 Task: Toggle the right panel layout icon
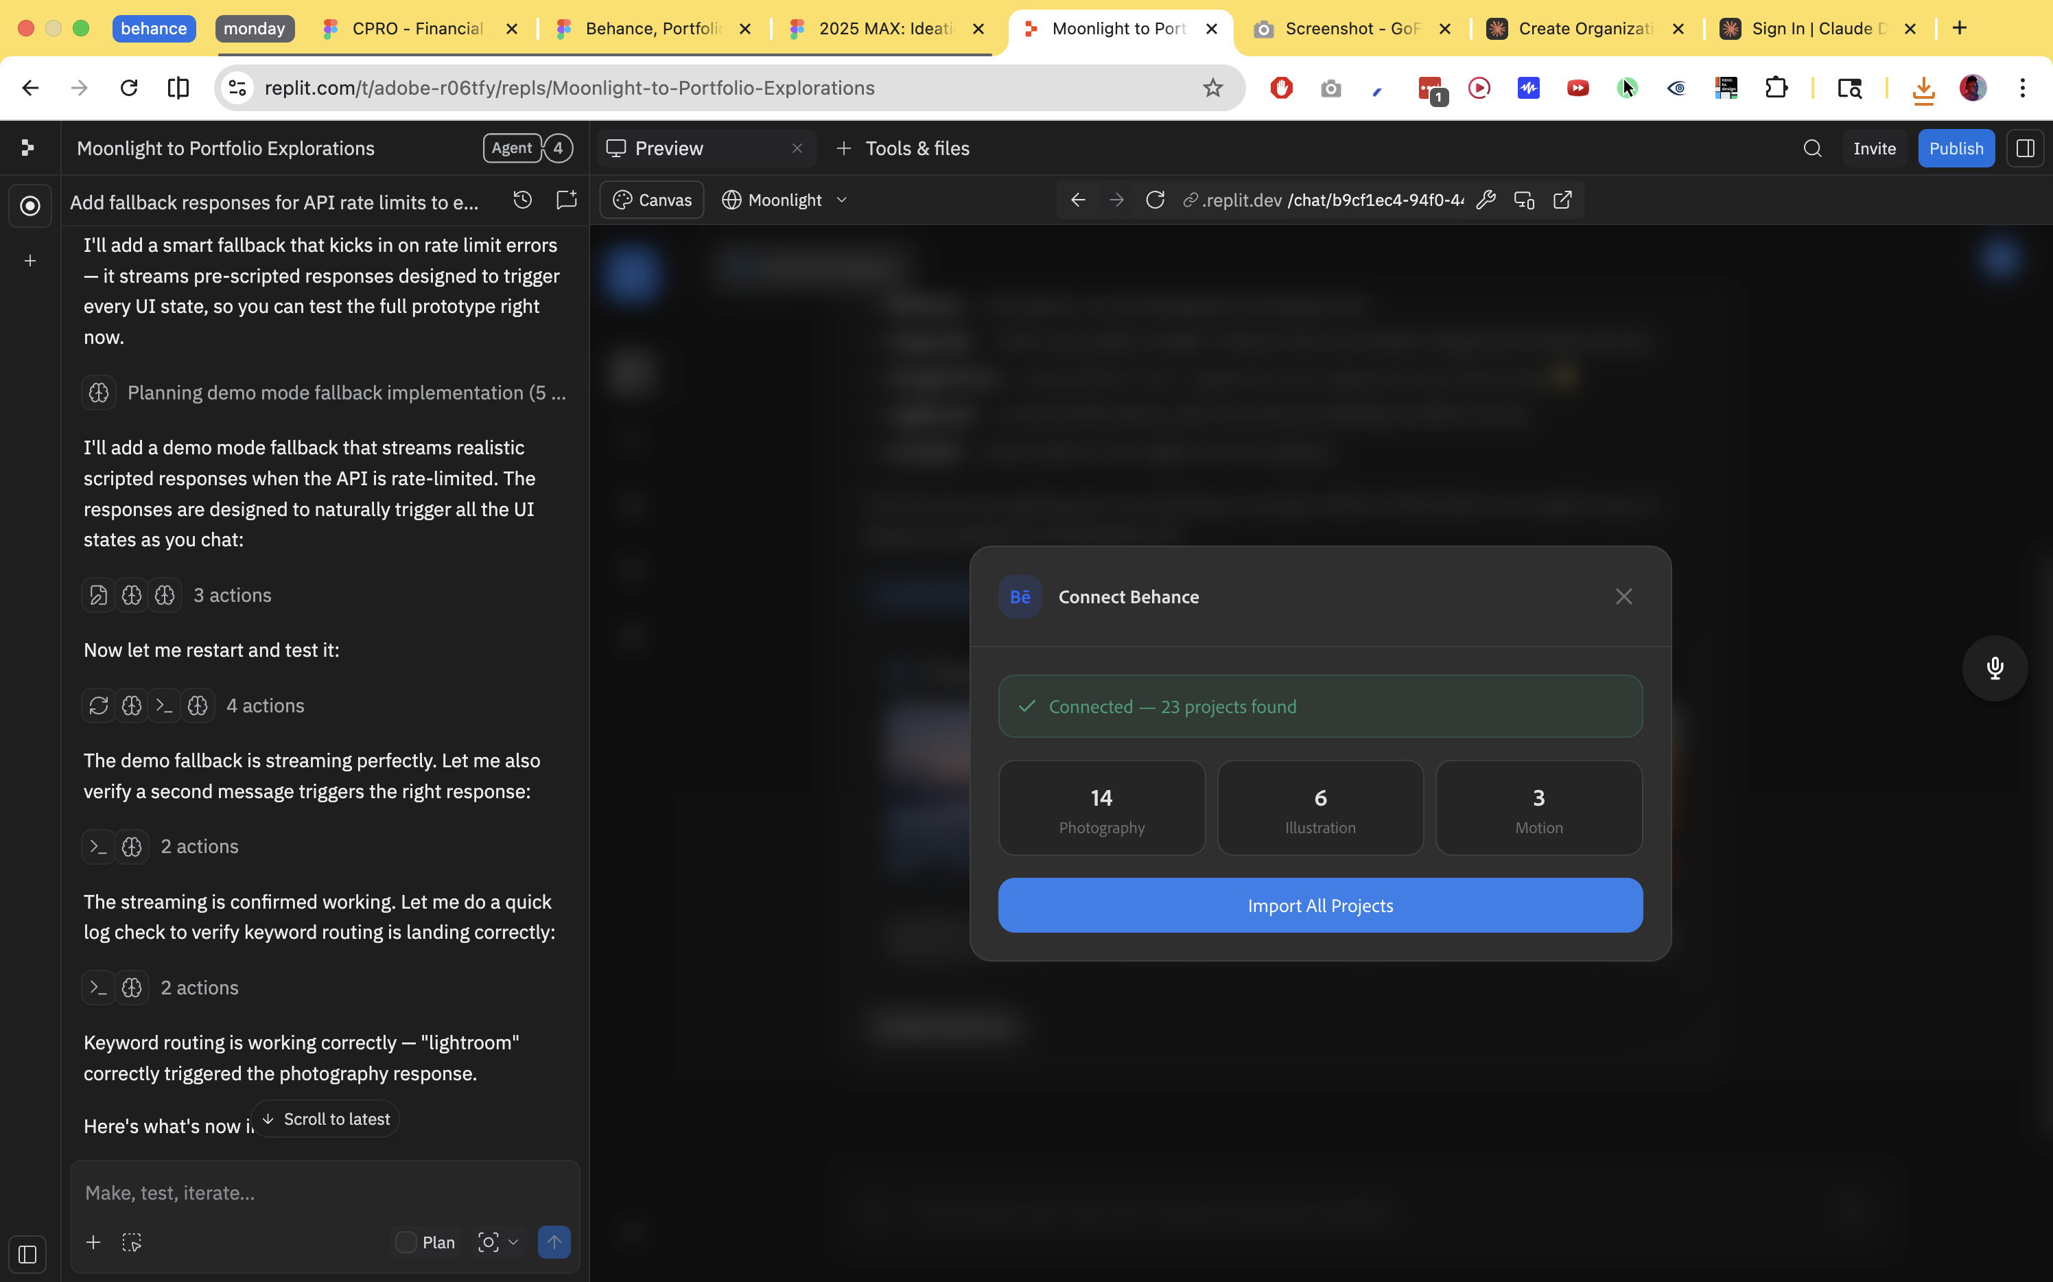point(2025,148)
